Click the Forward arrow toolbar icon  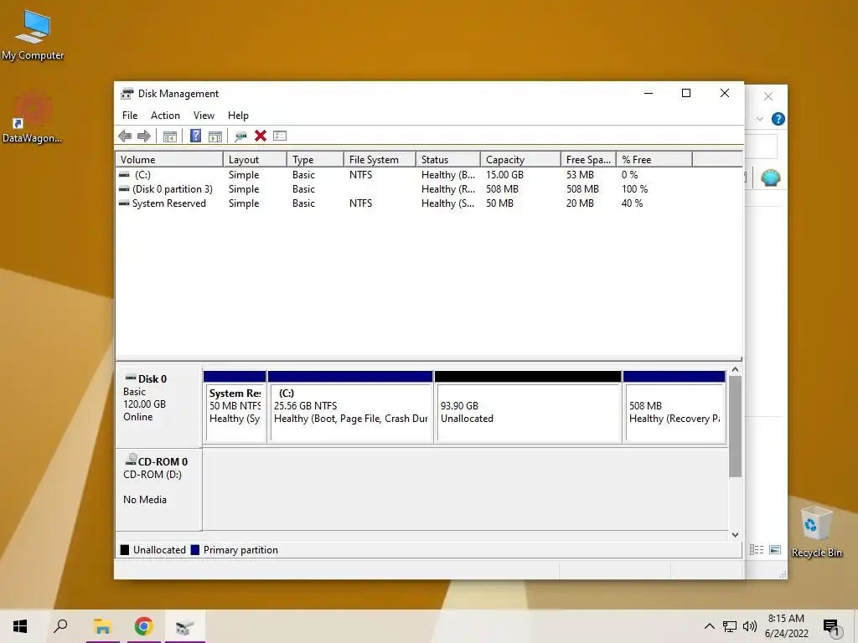click(x=144, y=136)
